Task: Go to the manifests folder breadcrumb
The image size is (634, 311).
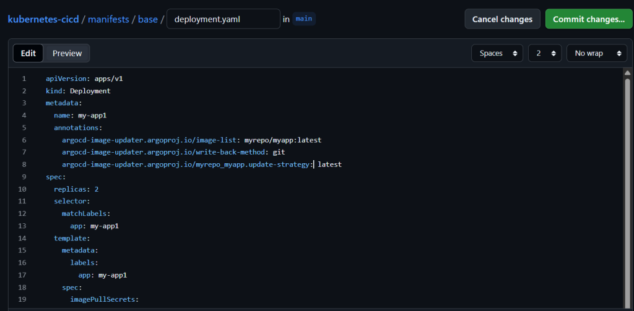Action: (108, 19)
